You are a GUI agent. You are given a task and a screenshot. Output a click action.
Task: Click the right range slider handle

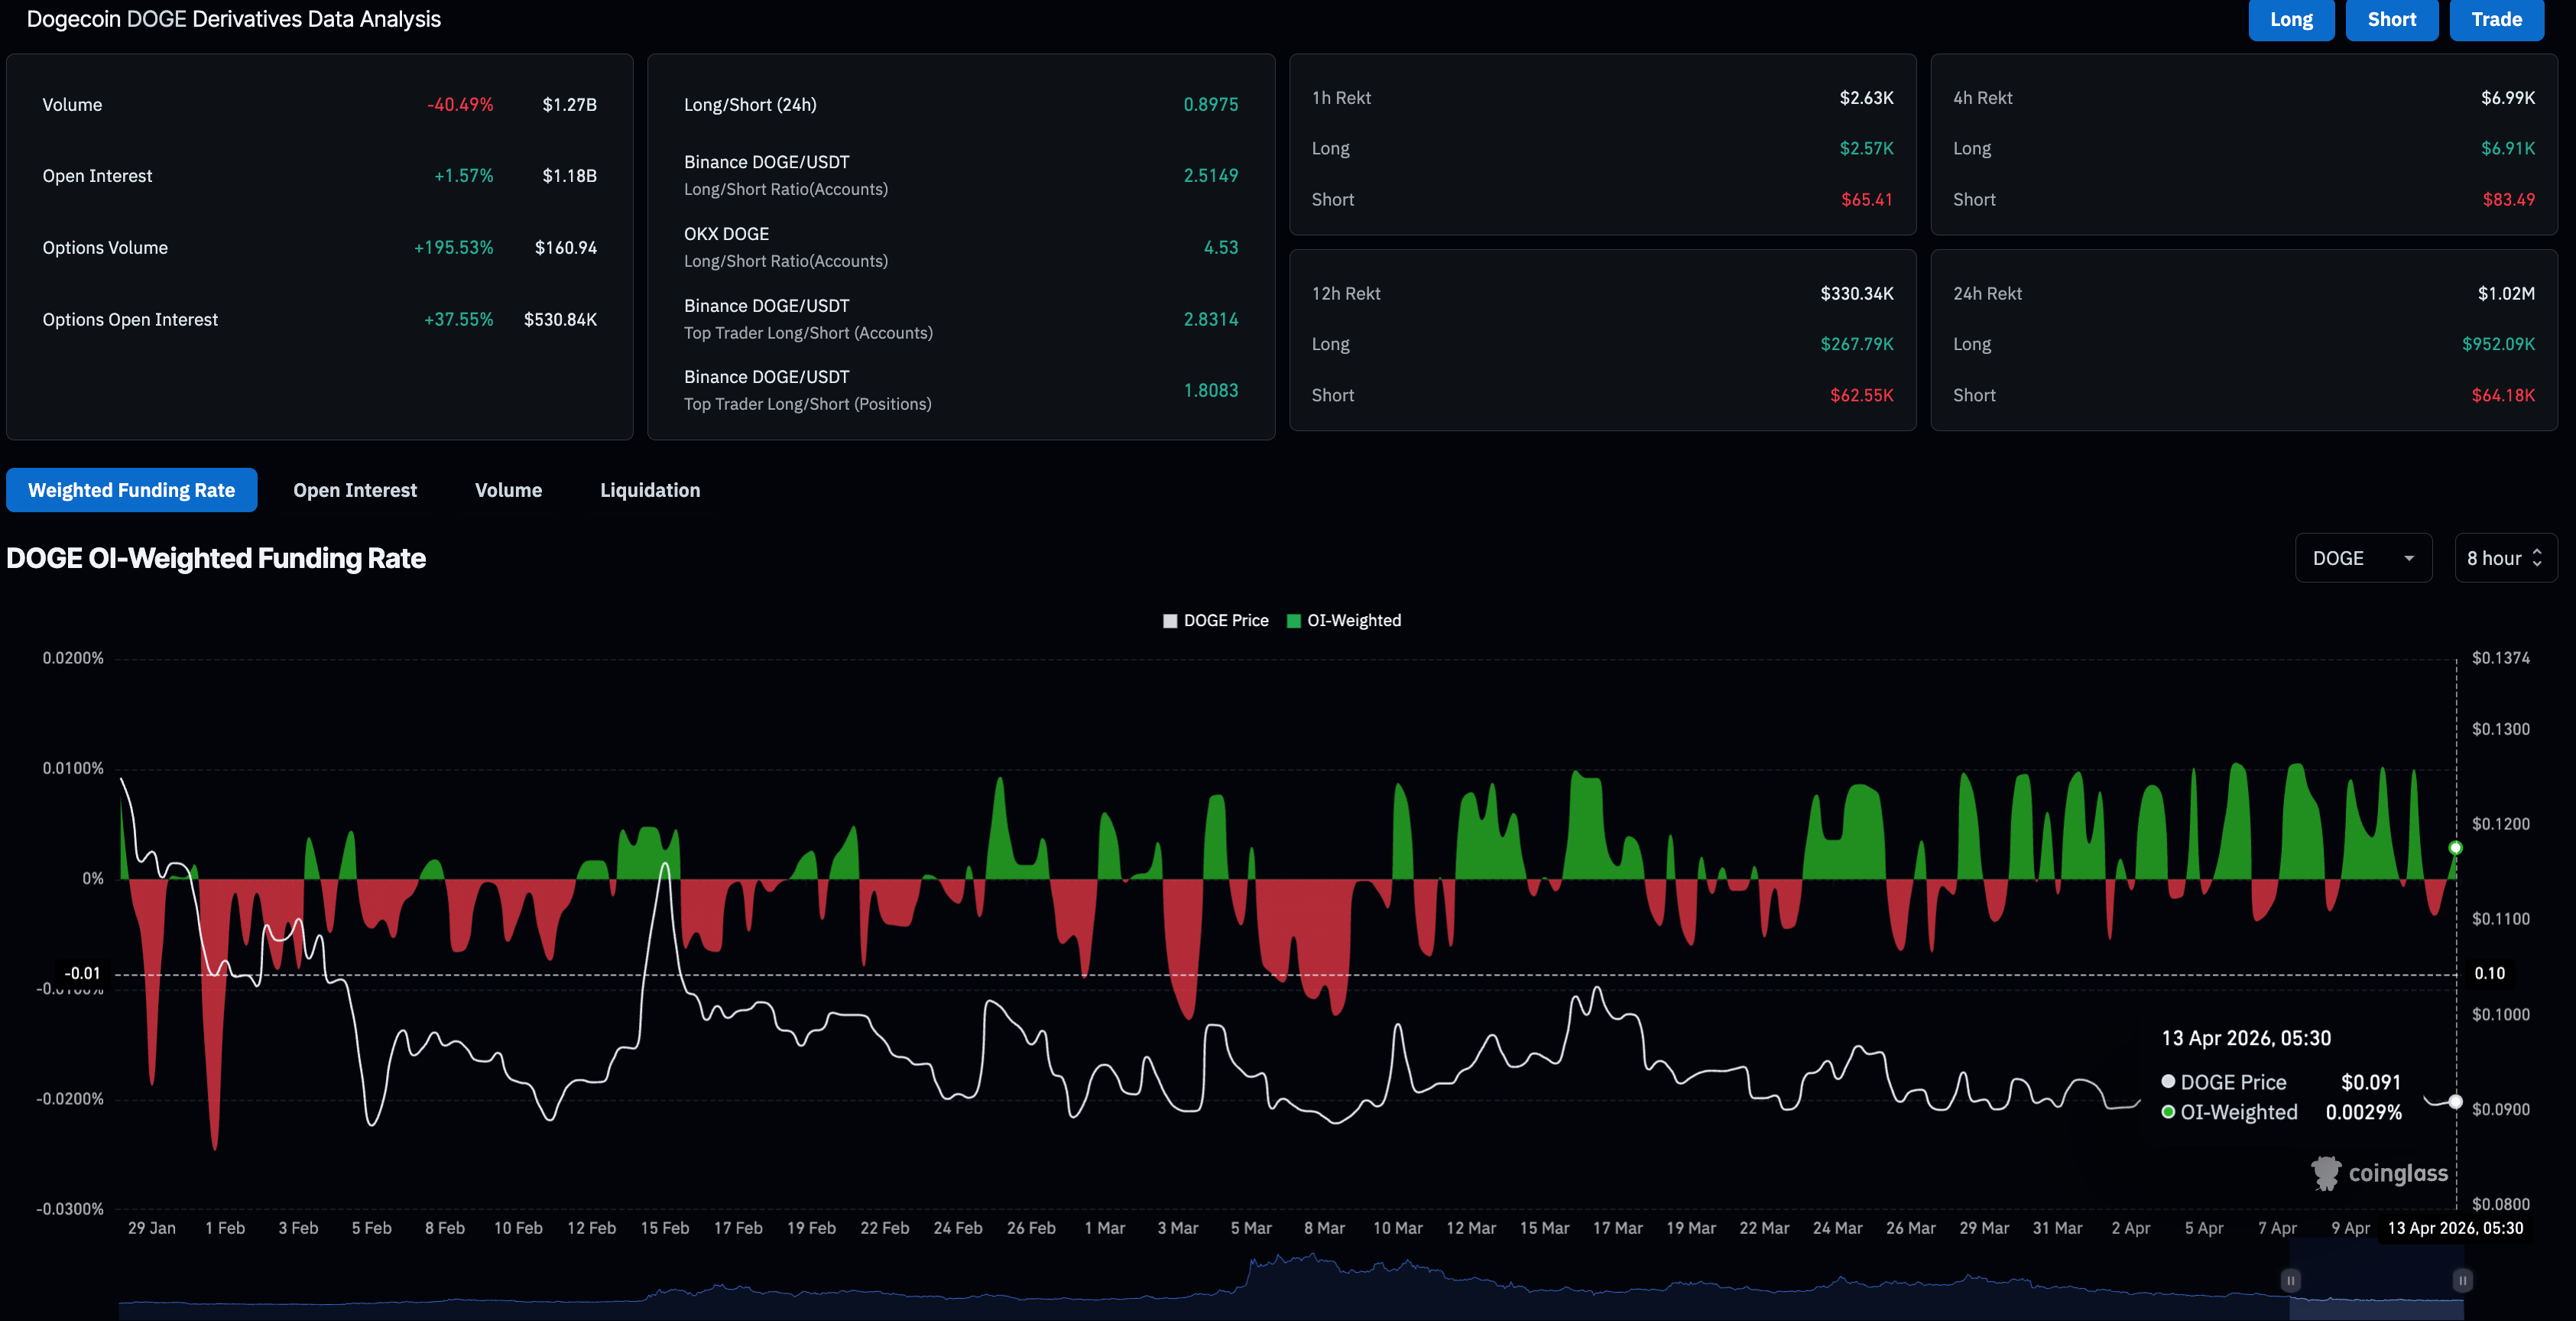[x=2462, y=1280]
